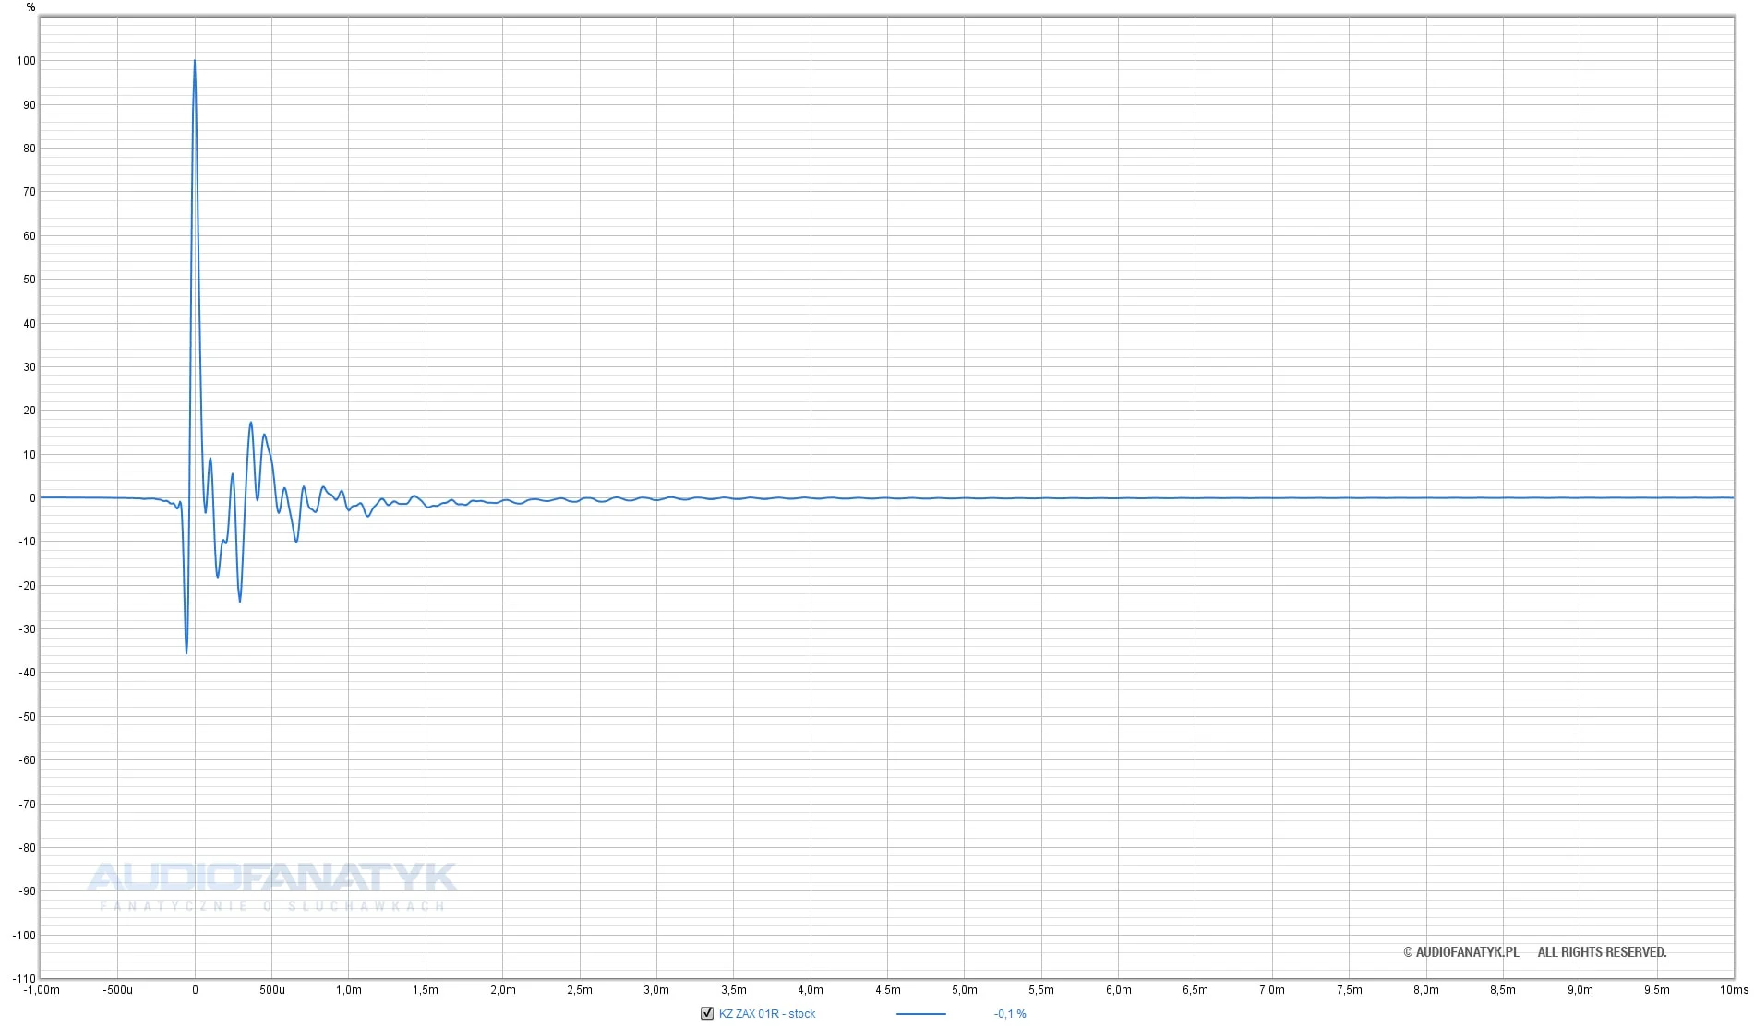This screenshot has height=1027, width=1754.
Task: Click the '50' vertical axis label
Action: click(30, 280)
